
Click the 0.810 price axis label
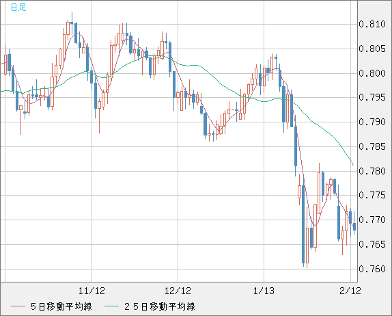[372, 25]
